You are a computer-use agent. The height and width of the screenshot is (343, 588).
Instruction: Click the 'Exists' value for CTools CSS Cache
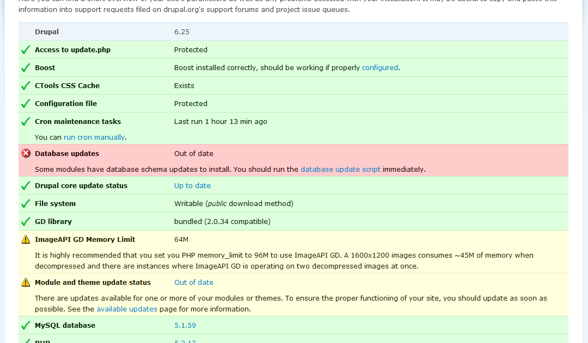184,86
